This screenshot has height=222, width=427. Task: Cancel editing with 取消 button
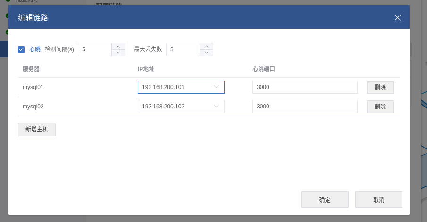coord(378,200)
